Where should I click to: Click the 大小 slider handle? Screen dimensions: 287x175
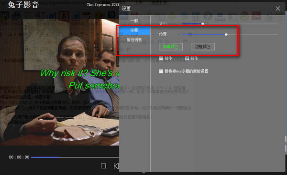(x=203, y=23)
